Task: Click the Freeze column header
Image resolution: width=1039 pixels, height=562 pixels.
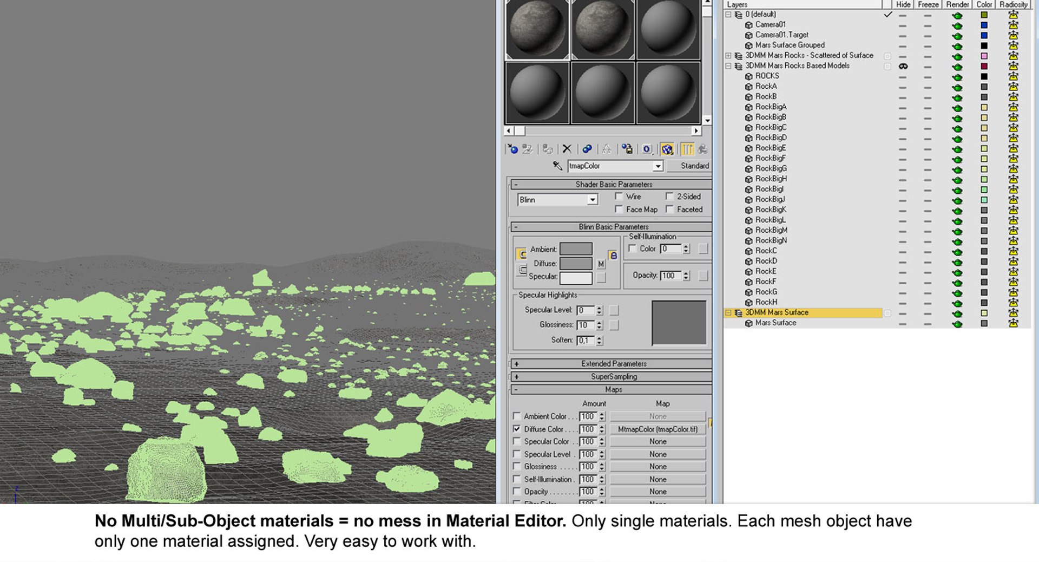Action: click(928, 4)
